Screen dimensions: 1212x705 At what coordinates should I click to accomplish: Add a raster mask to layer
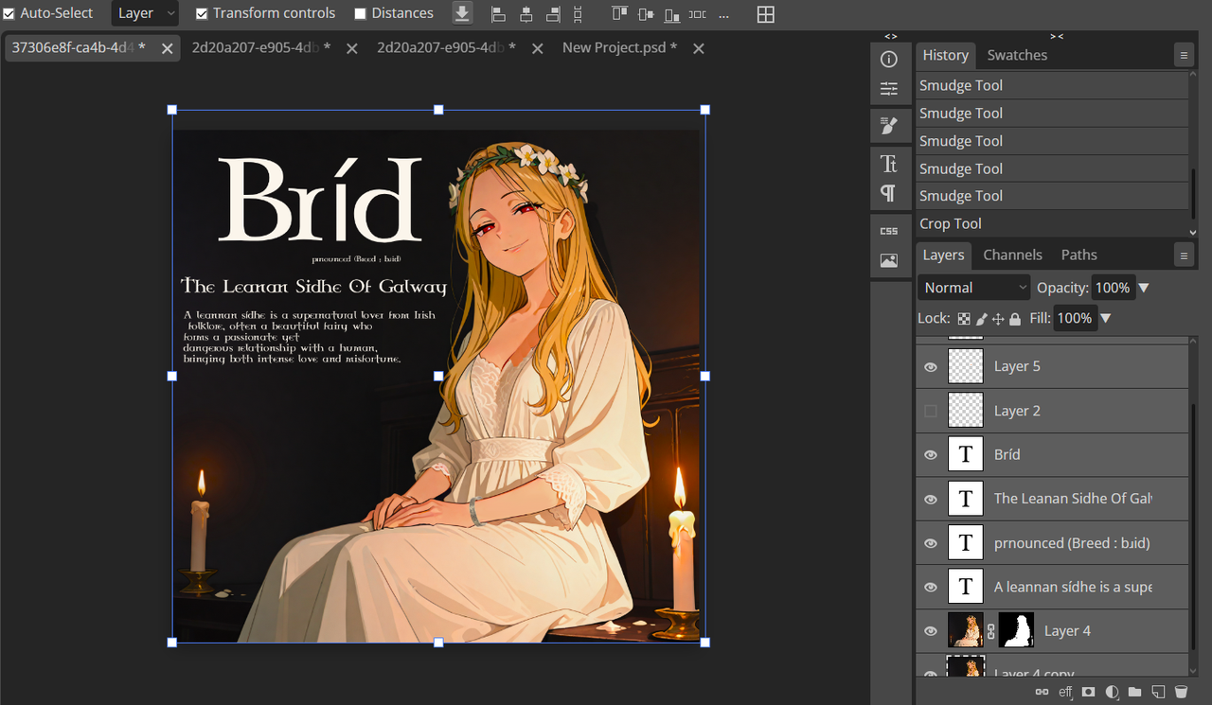[1089, 693]
